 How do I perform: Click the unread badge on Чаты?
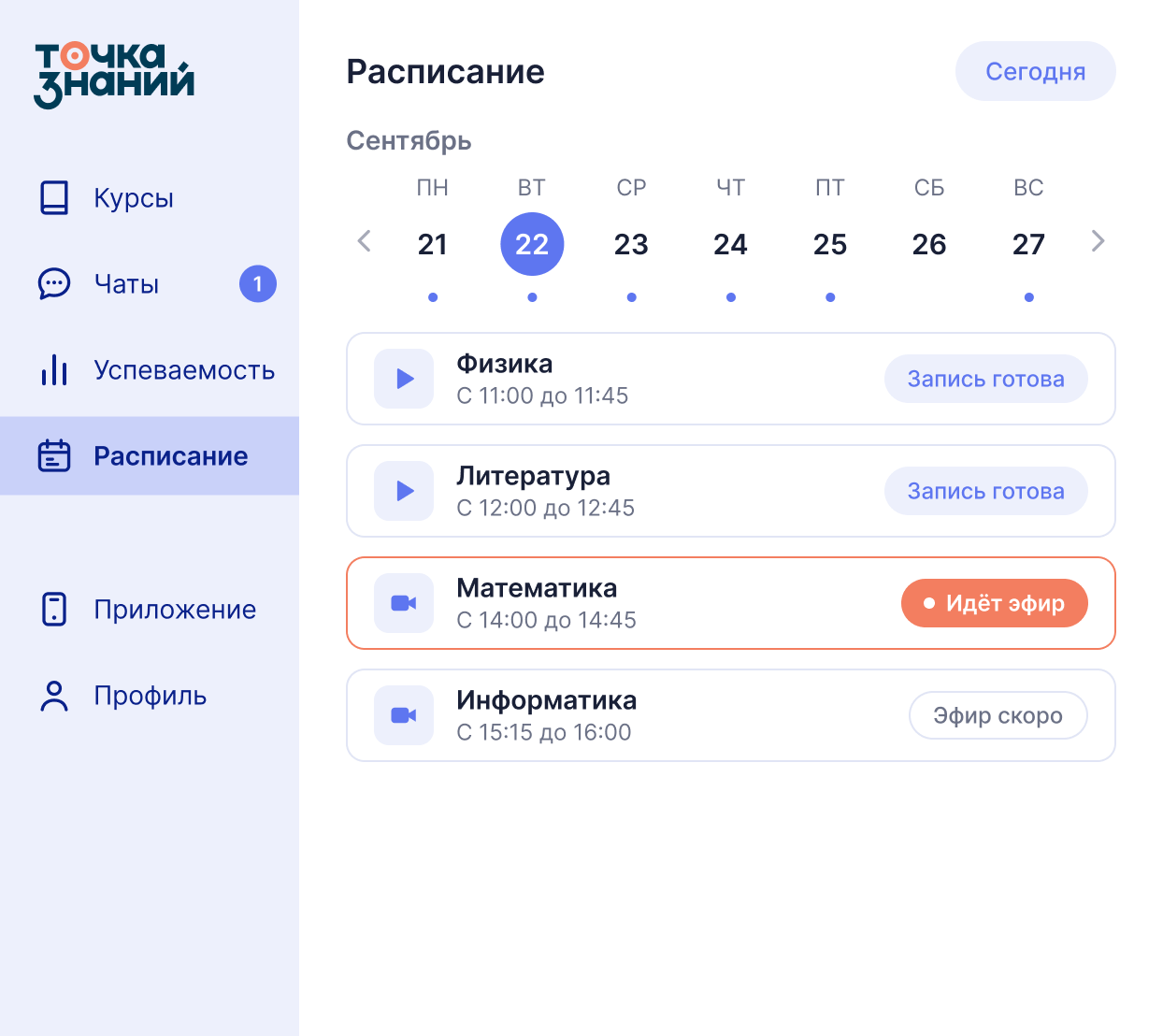(258, 284)
